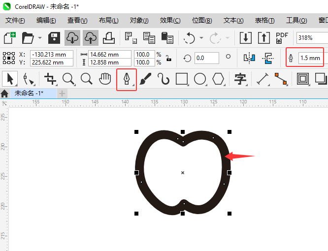328x251 pixels.
Task: Save the document with floppy icon
Action: click(54, 38)
